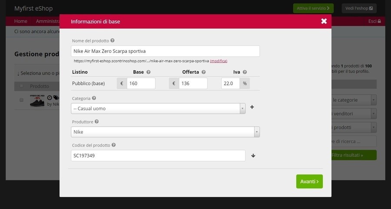Show help for Offerta column
Image resolution: width=391 pixels, height=209 pixels.
[203, 72]
